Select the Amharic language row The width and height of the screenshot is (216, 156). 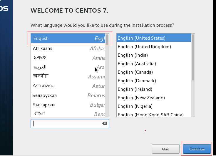coord(68,58)
